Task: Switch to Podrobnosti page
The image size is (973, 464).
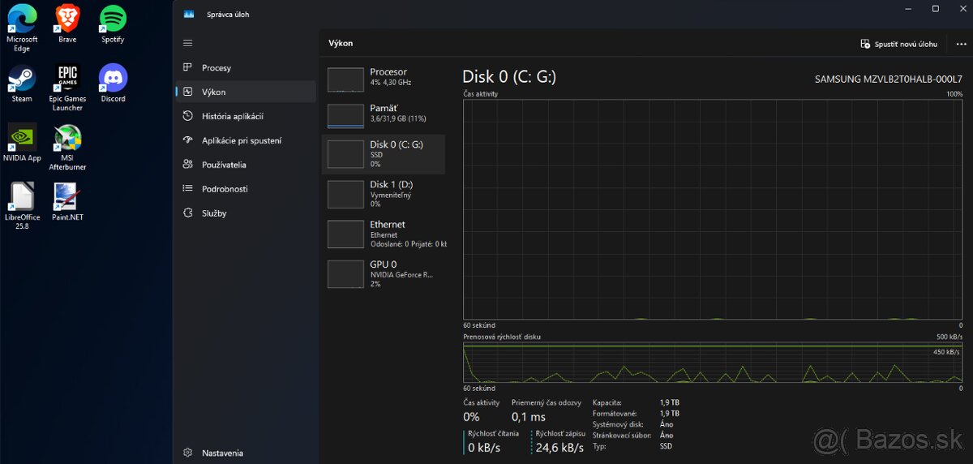Action: pyautogui.click(x=246, y=189)
